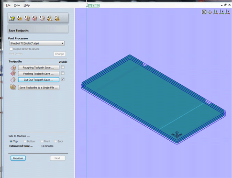This screenshot has height=178, width=232.
Task: Go back with the Previous button
Action: (18, 158)
